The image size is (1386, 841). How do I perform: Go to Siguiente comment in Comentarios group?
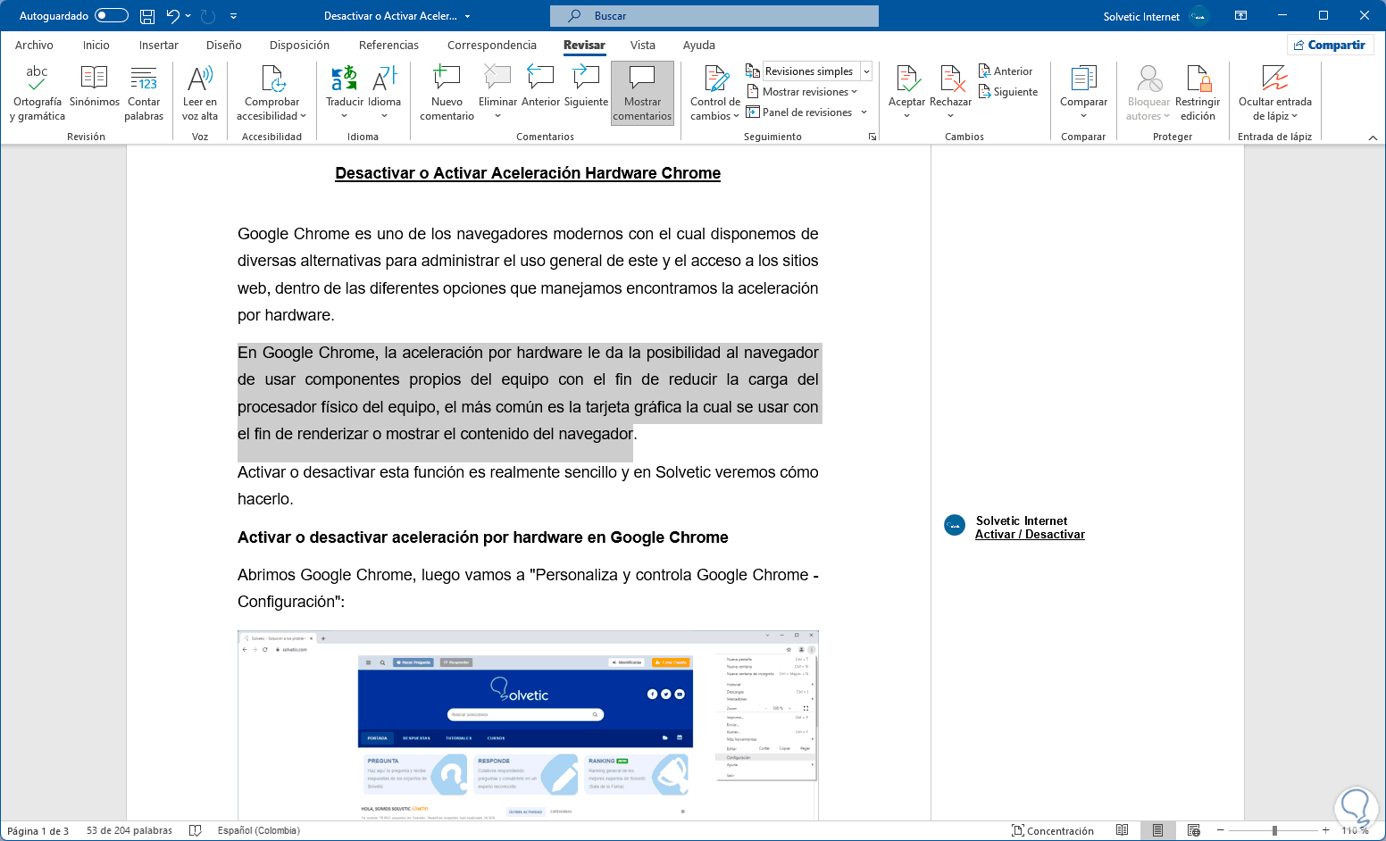(586, 87)
